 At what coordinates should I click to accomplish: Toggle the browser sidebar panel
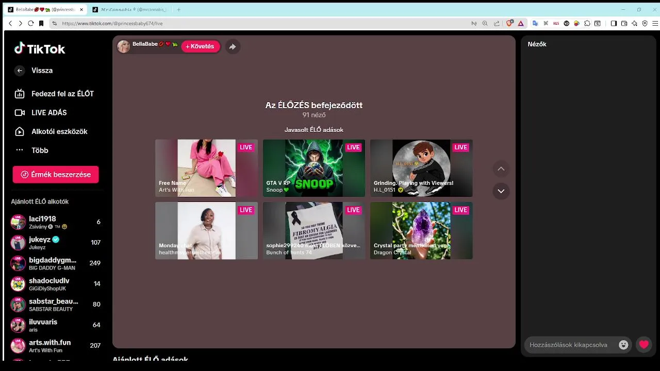click(x=614, y=23)
